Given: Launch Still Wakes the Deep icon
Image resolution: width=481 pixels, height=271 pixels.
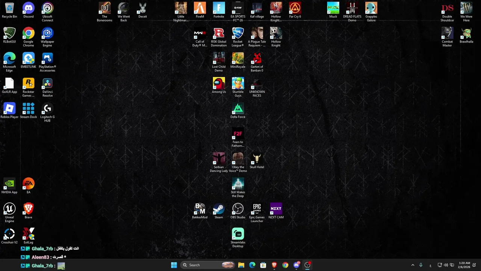Looking at the screenshot, I should pyautogui.click(x=238, y=188).
